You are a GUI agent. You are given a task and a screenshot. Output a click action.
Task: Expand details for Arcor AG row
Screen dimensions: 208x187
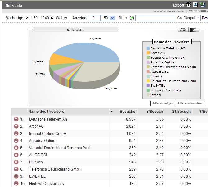click(16, 126)
